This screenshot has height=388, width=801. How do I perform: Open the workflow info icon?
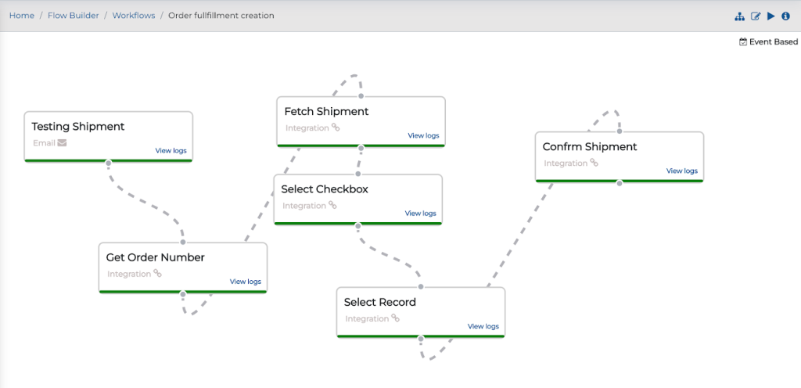pyautogui.click(x=785, y=16)
